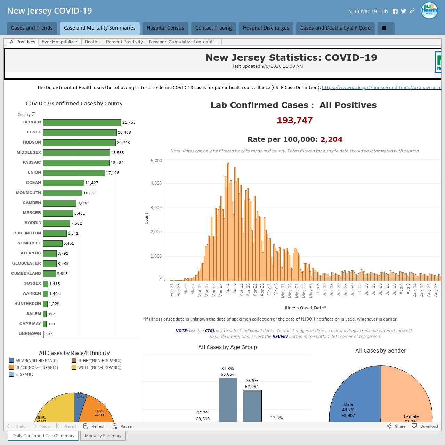Select the Bergen county bar
445x445 pixels.
(82, 122)
